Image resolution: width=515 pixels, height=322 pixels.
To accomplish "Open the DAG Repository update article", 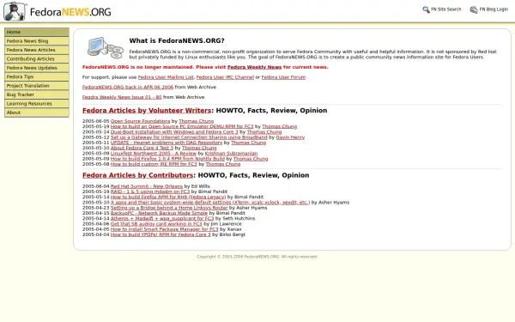I will pos(167,143).
